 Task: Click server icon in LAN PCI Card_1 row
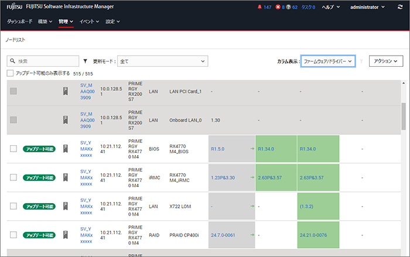66,91
